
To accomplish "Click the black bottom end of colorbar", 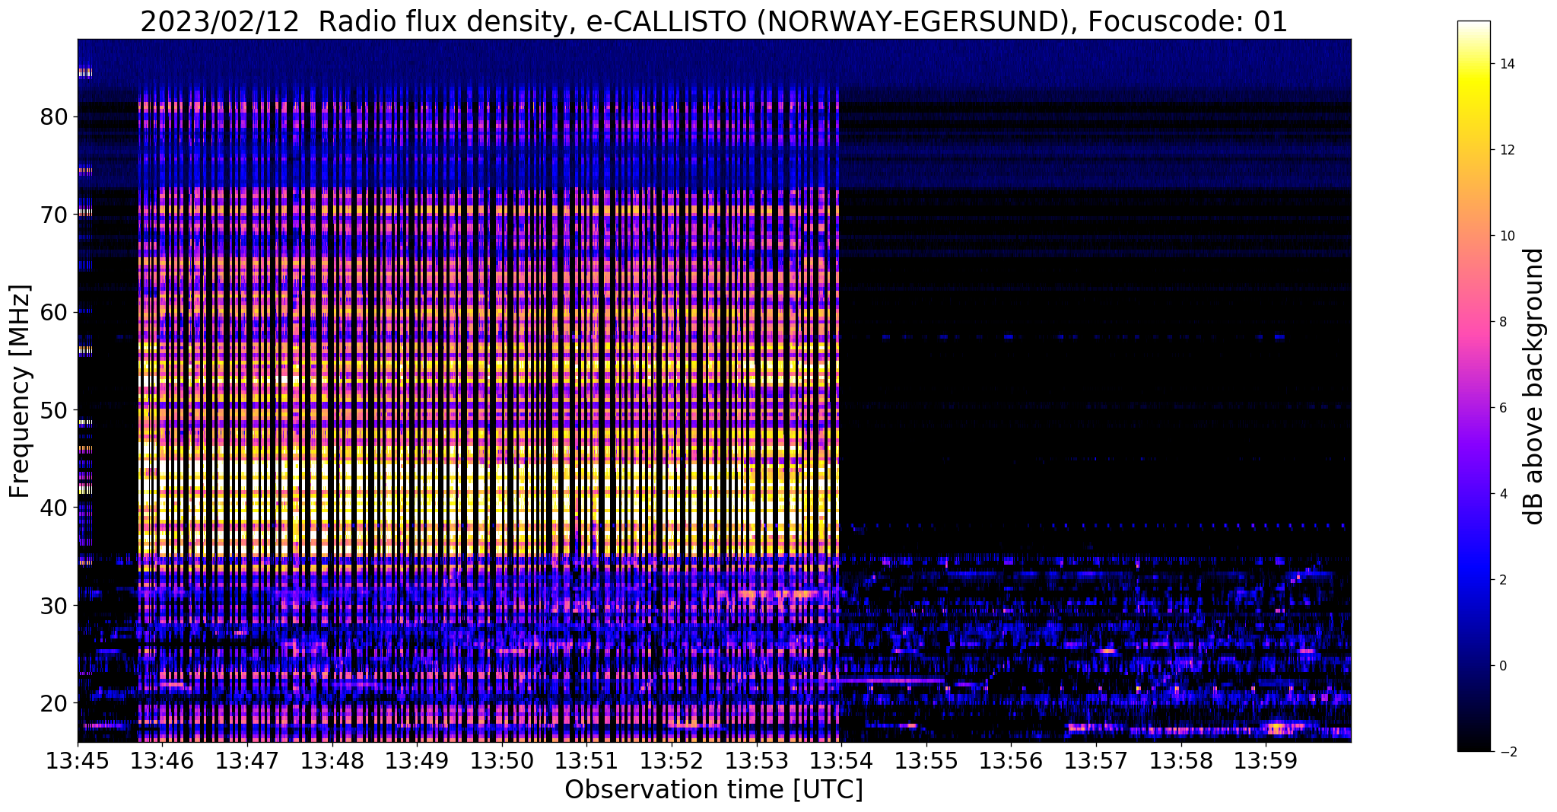I will tap(1473, 746).
